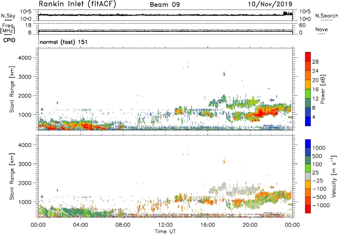Image resolution: width=338 pixels, height=234 pixels.
Task: Pick the dark green 100–500 Velocity colorbar segment
Action: pos(308,160)
